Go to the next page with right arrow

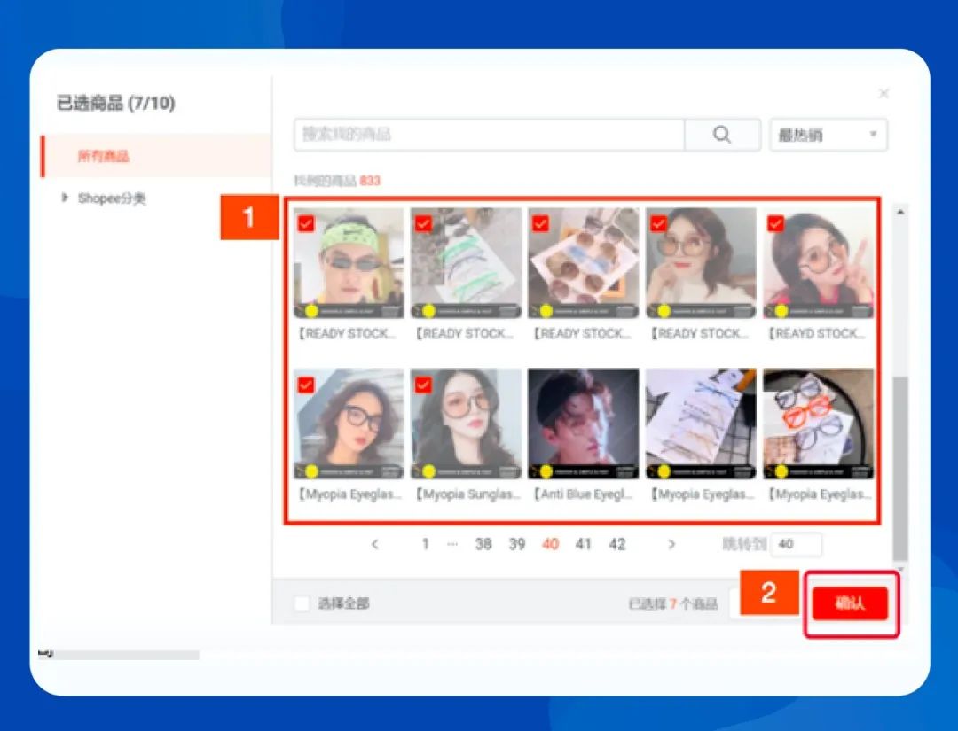[x=672, y=545]
